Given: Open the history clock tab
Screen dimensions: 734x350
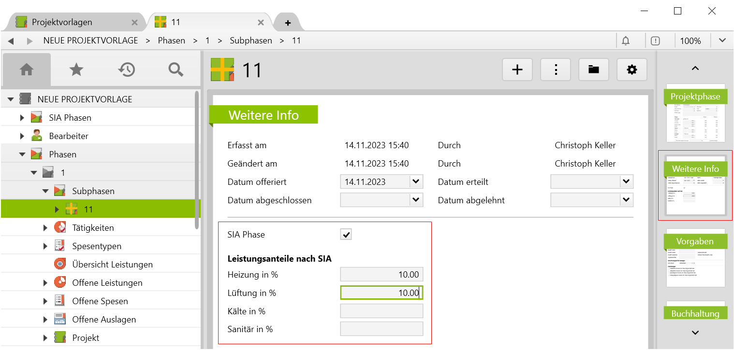Looking at the screenshot, I should tap(126, 70).
